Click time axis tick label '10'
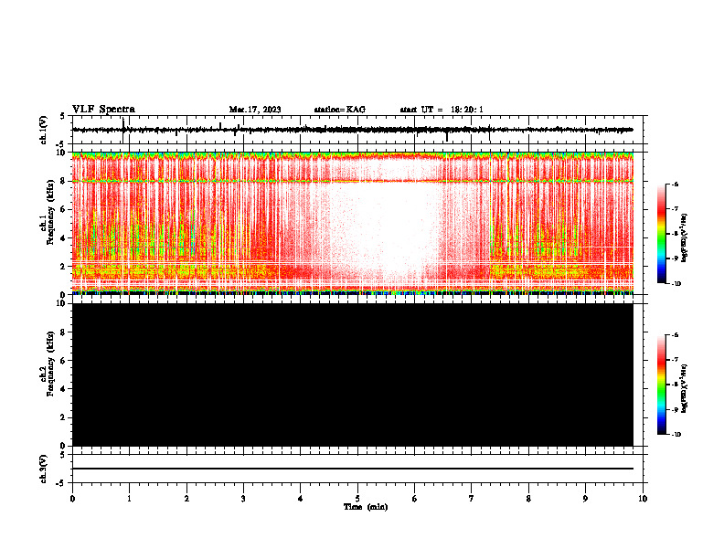Viewport: 724px width, 559px height. [x=643, y=499]
